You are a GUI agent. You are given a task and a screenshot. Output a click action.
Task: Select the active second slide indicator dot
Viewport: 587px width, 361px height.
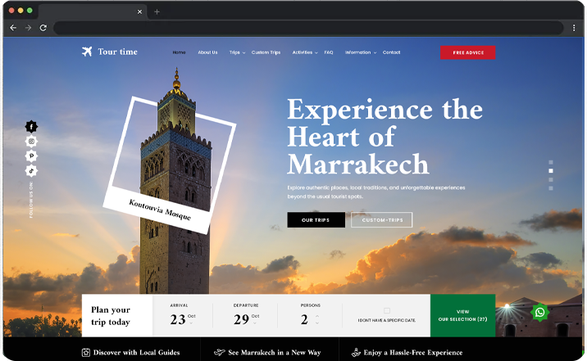tap(551, 171)
